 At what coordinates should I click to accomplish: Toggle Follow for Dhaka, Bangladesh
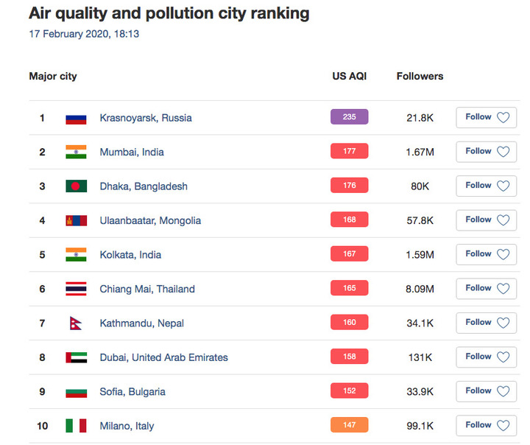(x=486, y=186)
